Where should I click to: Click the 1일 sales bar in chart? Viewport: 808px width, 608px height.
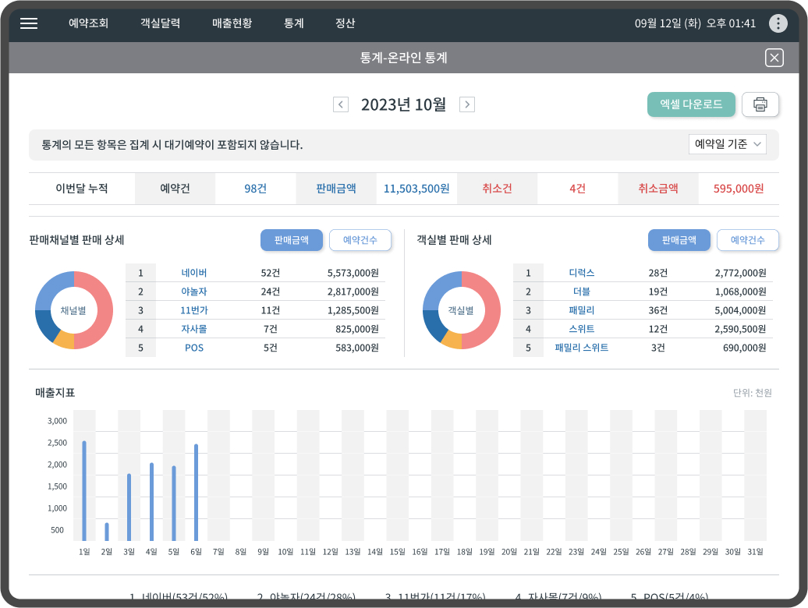[x=84, y=490]
